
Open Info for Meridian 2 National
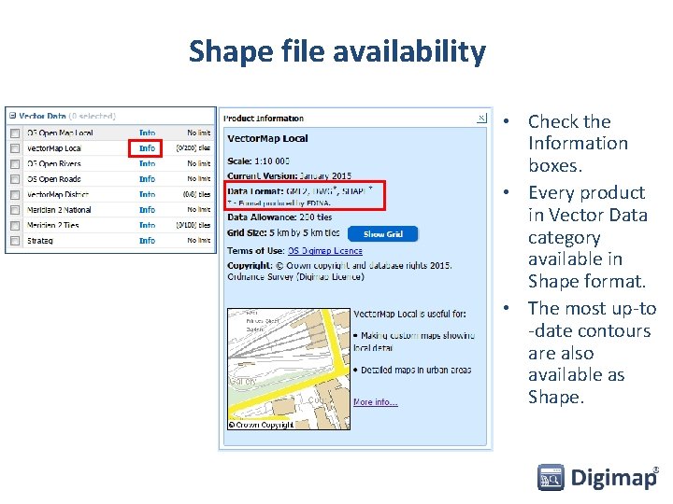148,210
